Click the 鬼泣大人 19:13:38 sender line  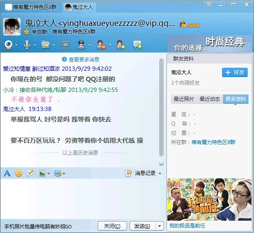tap(27, 109)
